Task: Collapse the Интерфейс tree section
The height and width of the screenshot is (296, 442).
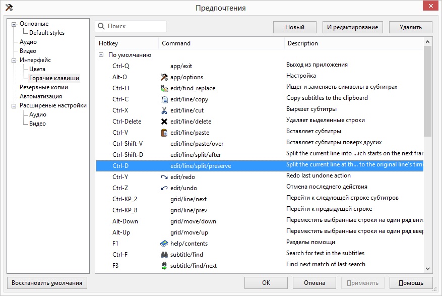Action: [x=14, y=60]
